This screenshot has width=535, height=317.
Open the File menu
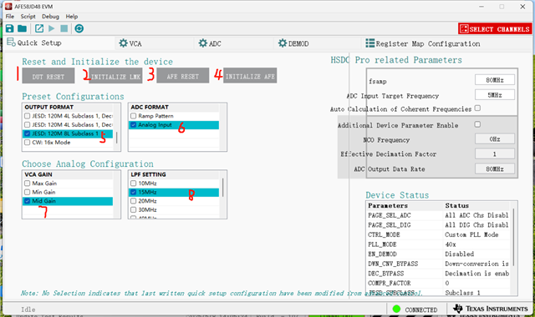pyautogui.click(x=10, y=17)
